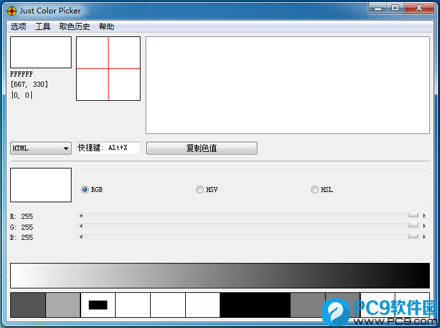Click the G slider right arrow
This screenshot has width=440, height=328.
[x=424, y=226]
